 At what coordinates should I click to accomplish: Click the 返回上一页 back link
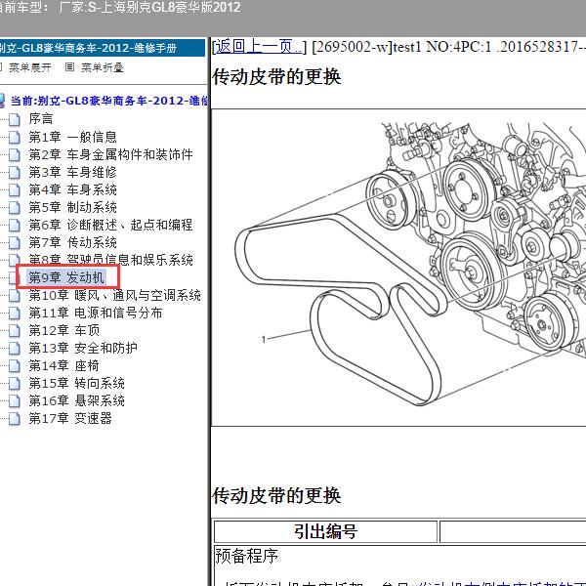tap(258, 47)
